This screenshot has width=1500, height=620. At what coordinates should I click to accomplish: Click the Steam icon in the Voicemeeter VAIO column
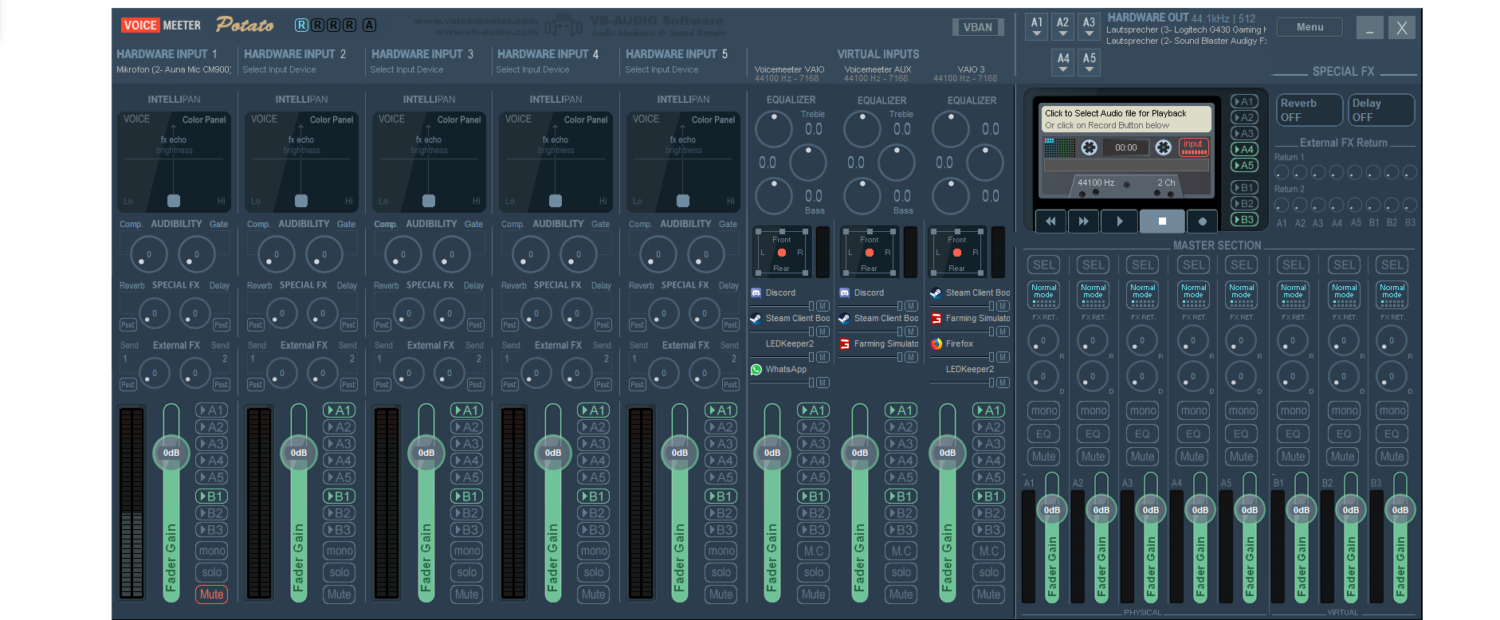pyautogui.click(x=756, y=318)
